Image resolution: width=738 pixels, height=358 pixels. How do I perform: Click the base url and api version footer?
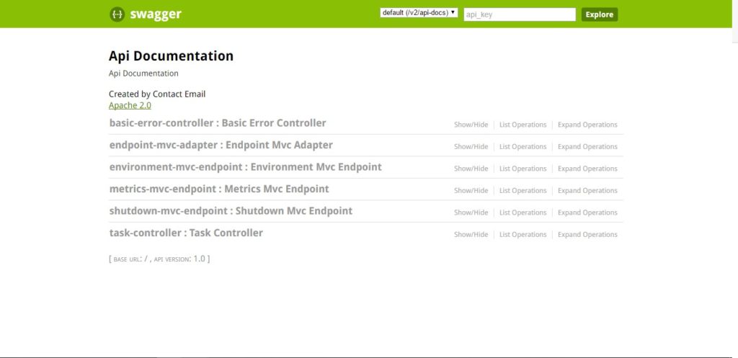pyautogui.click(x=159, y=259)
